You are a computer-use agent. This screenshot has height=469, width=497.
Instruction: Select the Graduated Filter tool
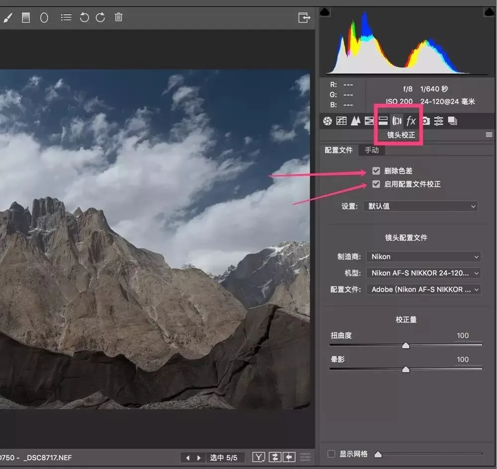tap(26, 17)
